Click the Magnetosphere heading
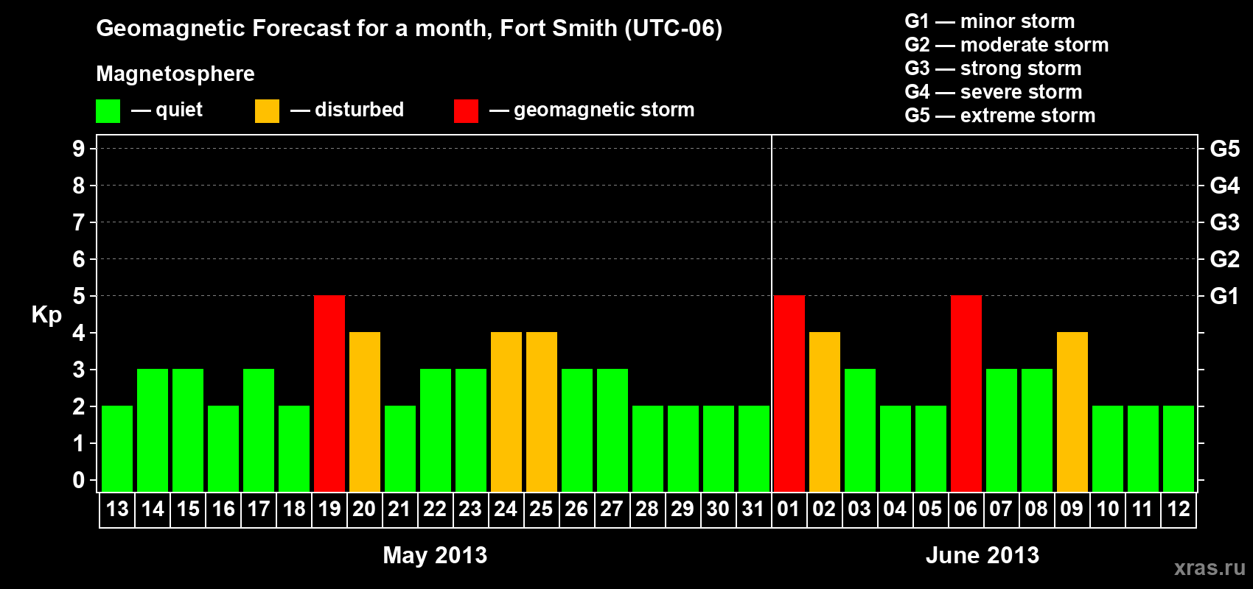The height and width of the screenshot is (589, 1253). [175, 74]
